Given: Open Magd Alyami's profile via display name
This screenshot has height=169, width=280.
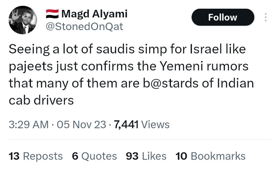Looking at the screenshot, I should point(94,13).
